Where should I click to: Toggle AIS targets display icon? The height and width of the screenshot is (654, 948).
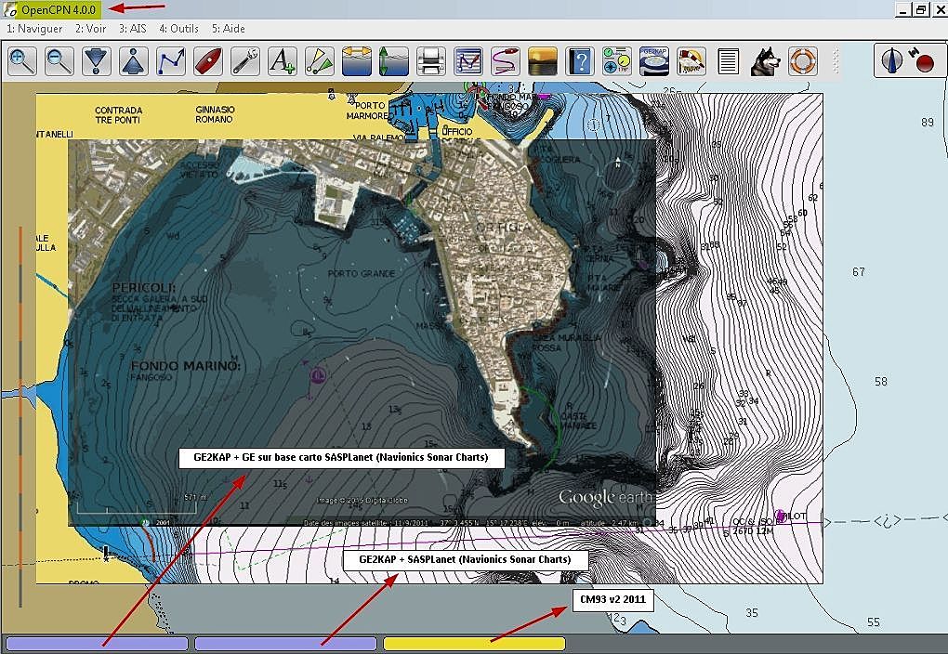click(x=320, y=61)
